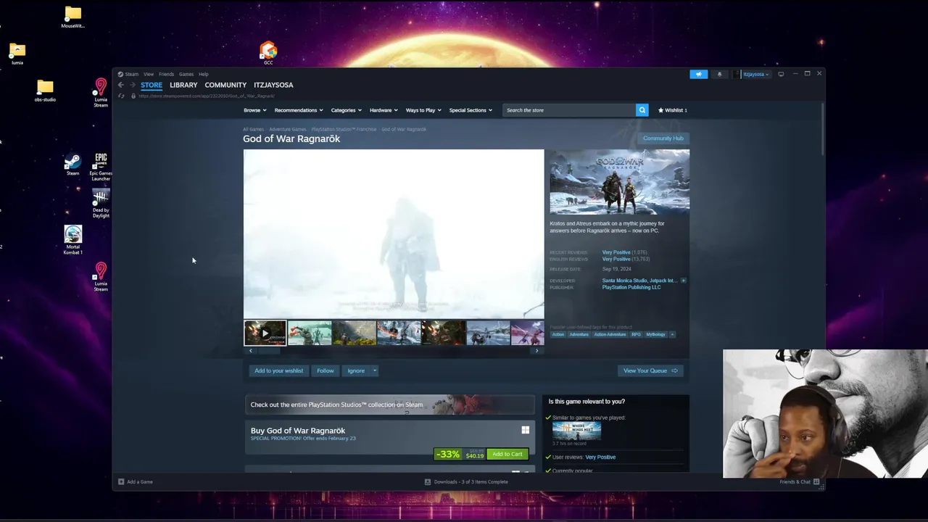Open the notifications bell in Steam
Screen dimensions: 928x522
point(720,74)
